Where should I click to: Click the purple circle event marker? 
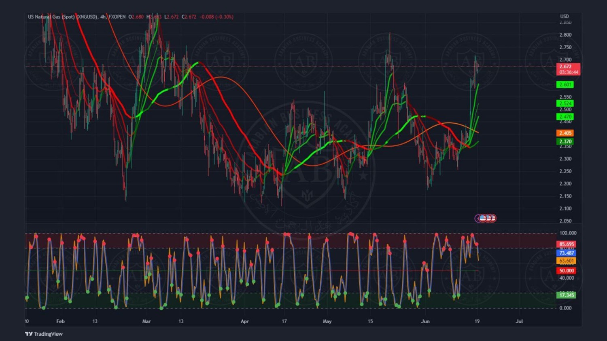(478, 218)
